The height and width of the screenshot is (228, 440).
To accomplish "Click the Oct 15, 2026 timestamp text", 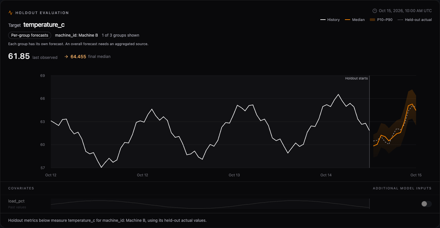I will coord(405,11).
